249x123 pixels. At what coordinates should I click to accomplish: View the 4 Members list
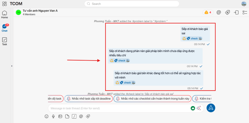[29, 14]
